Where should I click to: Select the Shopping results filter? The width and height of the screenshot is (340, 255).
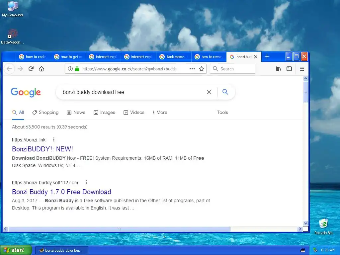[45, 112]
